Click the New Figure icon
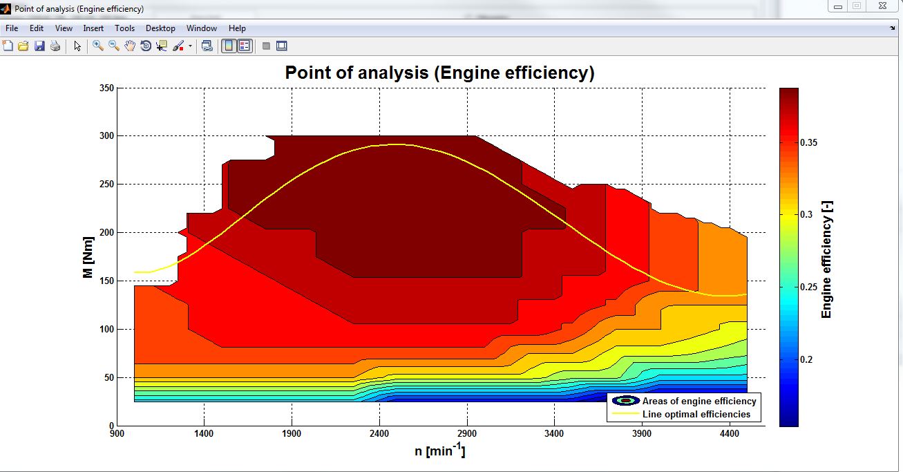The width and height of the screenshot is (903, 472). tap(8, 46)
